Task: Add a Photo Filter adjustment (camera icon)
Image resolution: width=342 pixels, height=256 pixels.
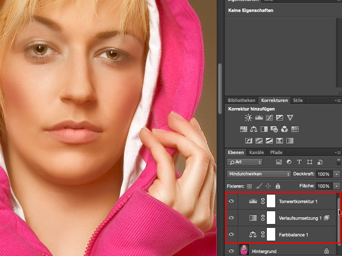Action: click(274, 129)
